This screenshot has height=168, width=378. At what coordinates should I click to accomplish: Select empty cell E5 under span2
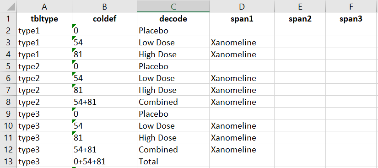point(300,66)
